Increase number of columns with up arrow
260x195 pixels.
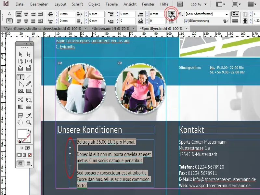click(x=251, y=13)
